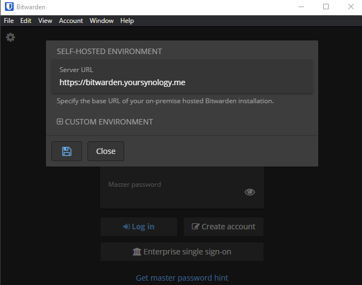
Task: Open the Get master password hint link
Action: pos(182,278)
